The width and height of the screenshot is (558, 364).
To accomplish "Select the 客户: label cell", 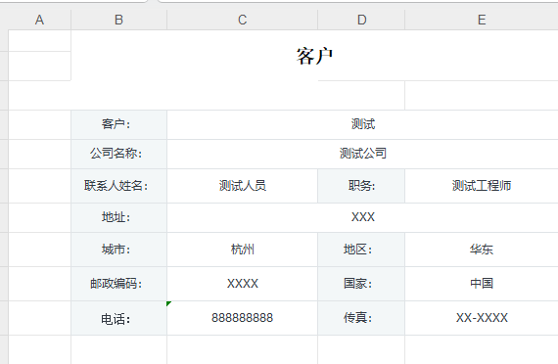I will (118, 124).
